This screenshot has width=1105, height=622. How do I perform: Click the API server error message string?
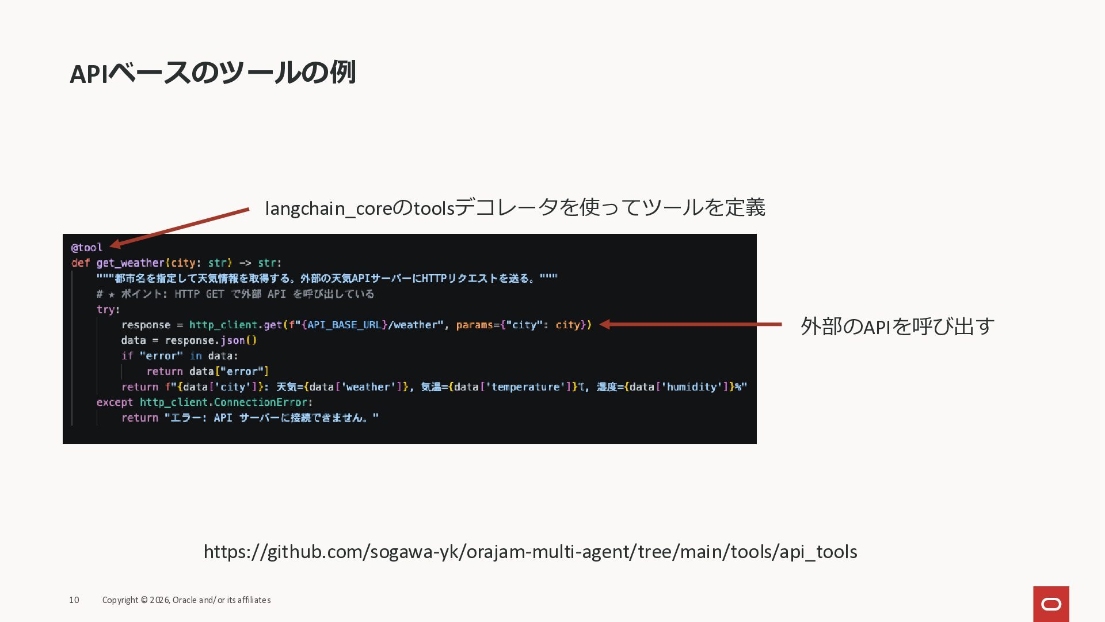click(271, 418)
